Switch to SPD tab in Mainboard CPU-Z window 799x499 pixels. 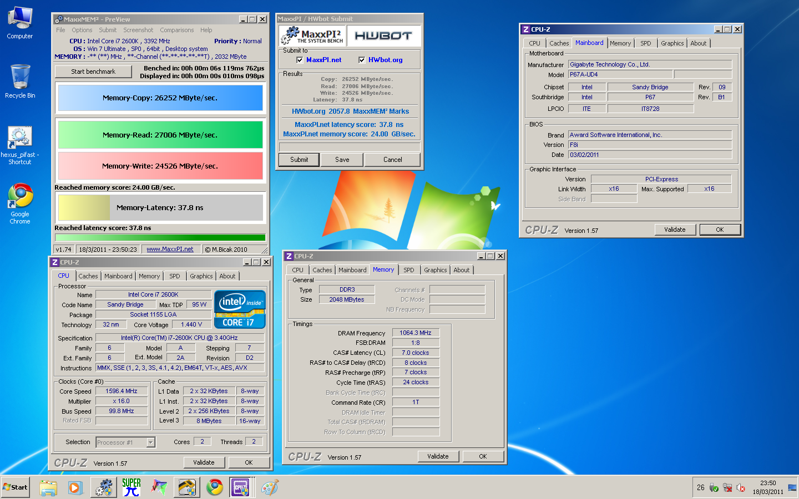[x=646, y=43]
